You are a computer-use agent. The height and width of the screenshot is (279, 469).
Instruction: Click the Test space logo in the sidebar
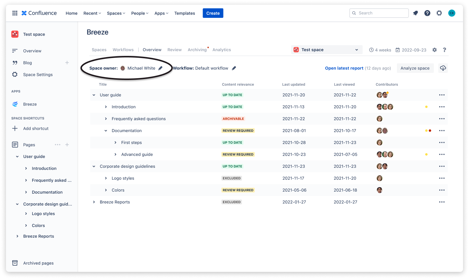(x=15, y=34)
